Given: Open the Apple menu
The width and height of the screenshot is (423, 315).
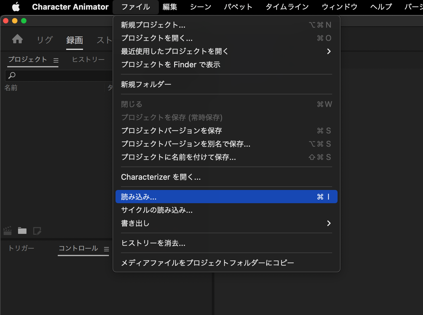Looking at the screenshot, I should (16, 7).
